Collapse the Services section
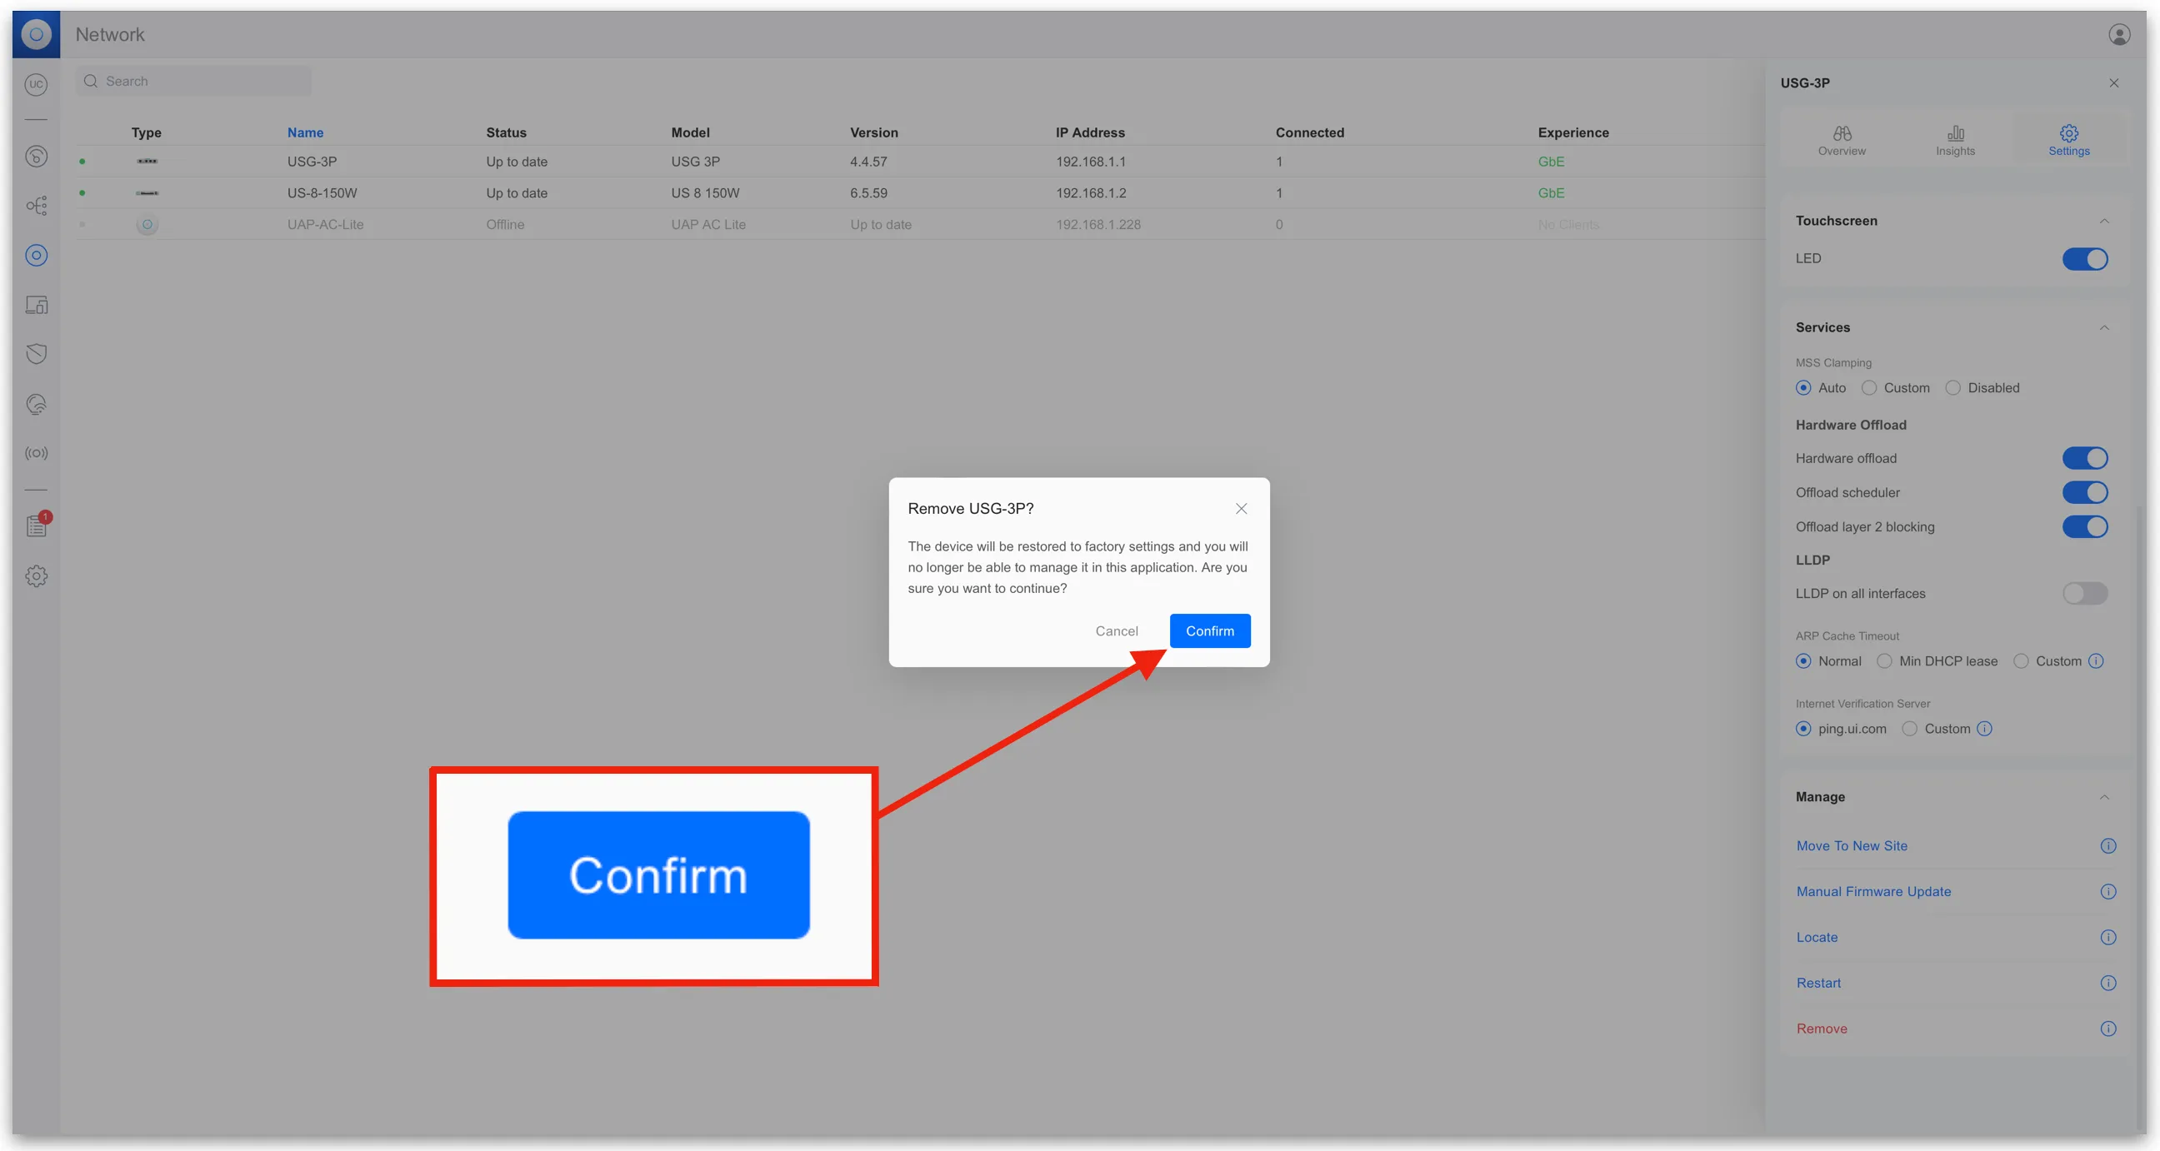2160x1151 pixels. tap(2104, 328)
